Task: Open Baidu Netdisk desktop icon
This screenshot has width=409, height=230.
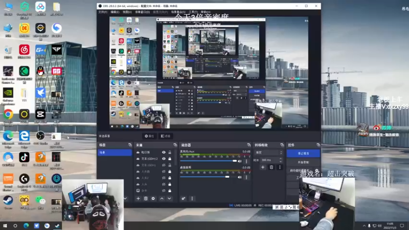Action: (40, 7)
